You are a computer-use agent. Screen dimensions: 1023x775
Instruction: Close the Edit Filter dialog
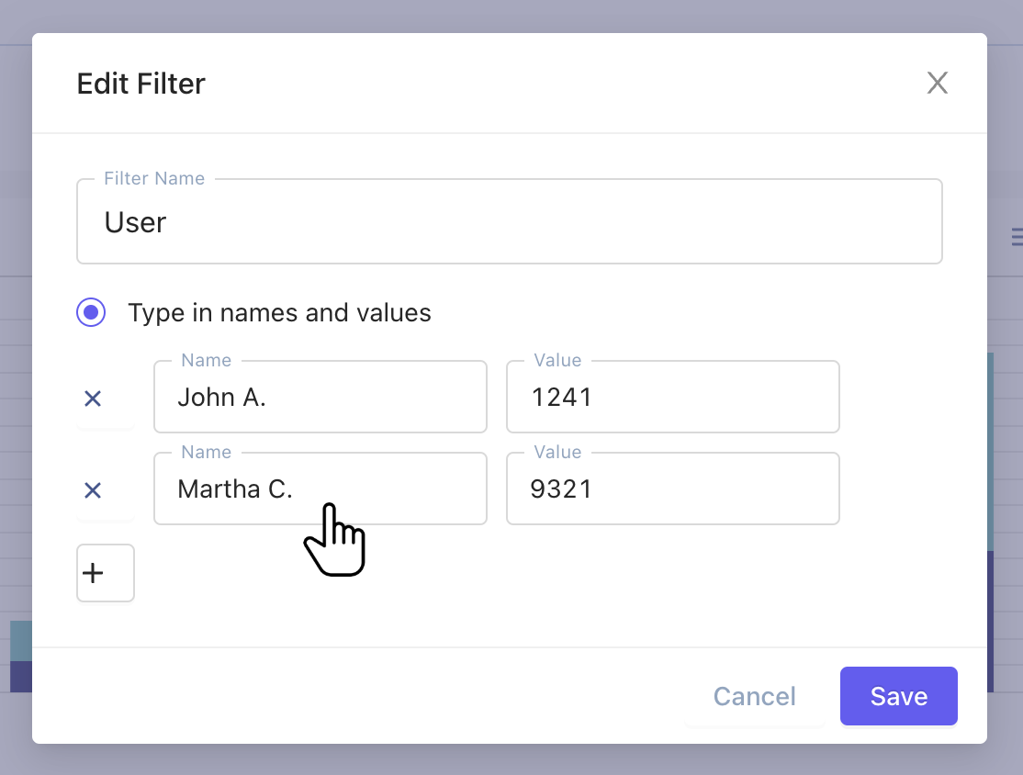click(x=937, y=84)
